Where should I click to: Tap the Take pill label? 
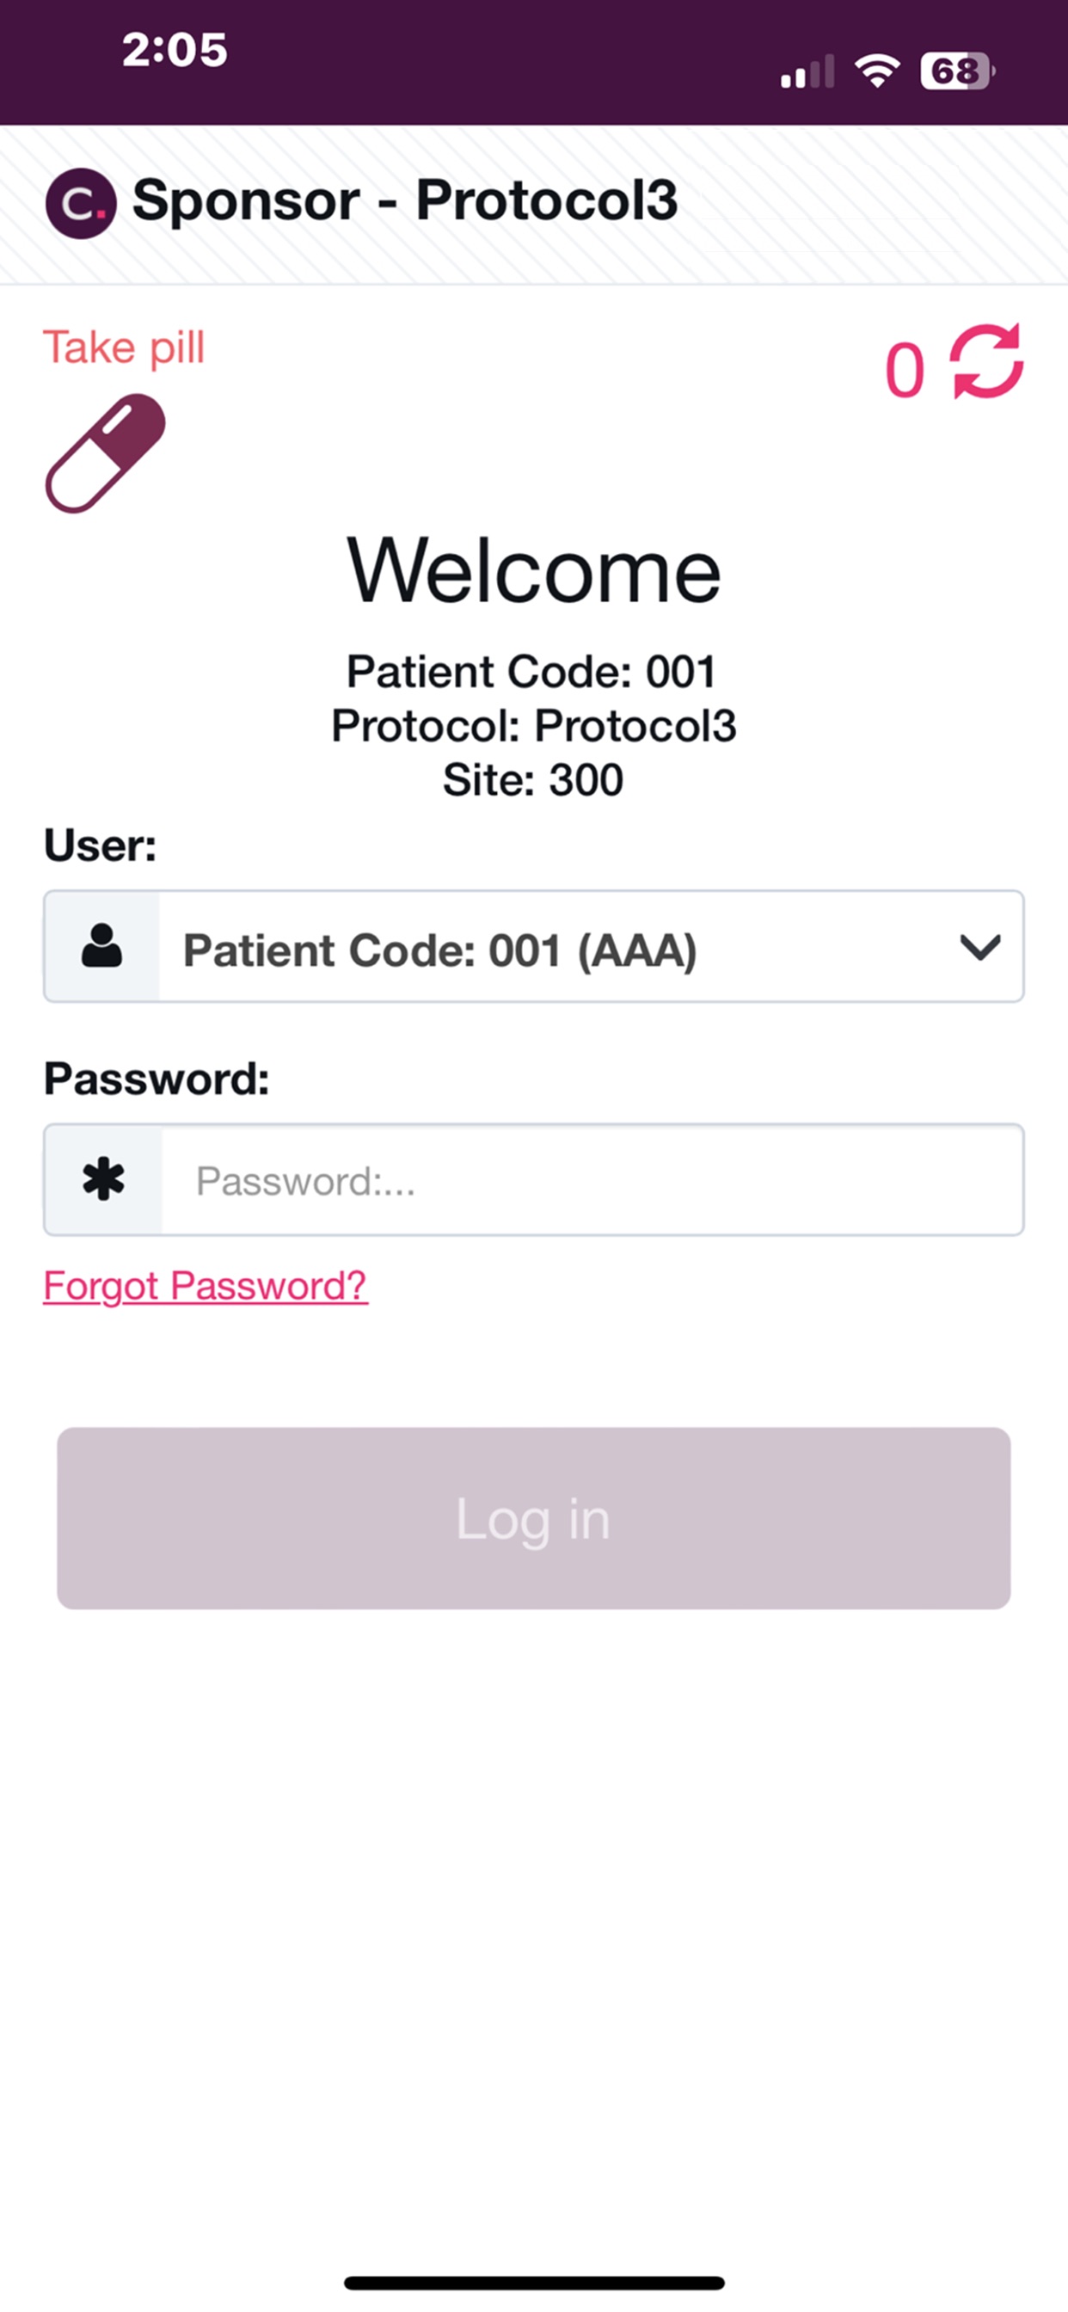(124, 348)
